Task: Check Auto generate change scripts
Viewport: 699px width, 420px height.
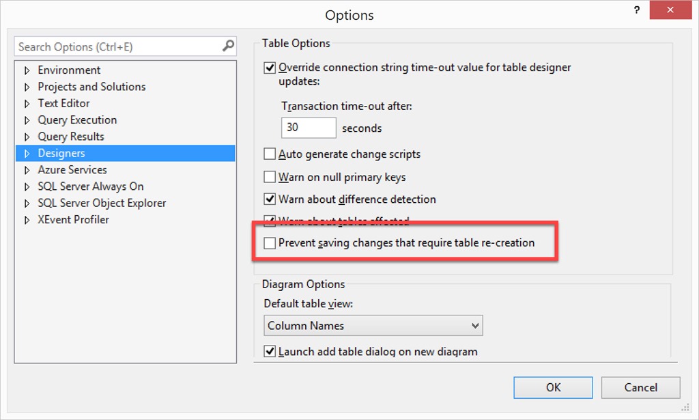Action: [x=270, y=154]
